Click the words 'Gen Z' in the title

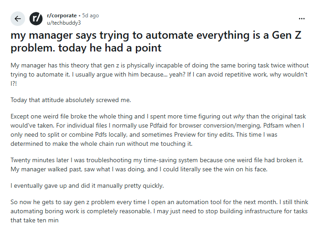[287, 35]
